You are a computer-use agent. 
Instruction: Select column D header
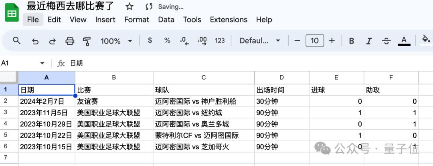click(x=282, y=78)
